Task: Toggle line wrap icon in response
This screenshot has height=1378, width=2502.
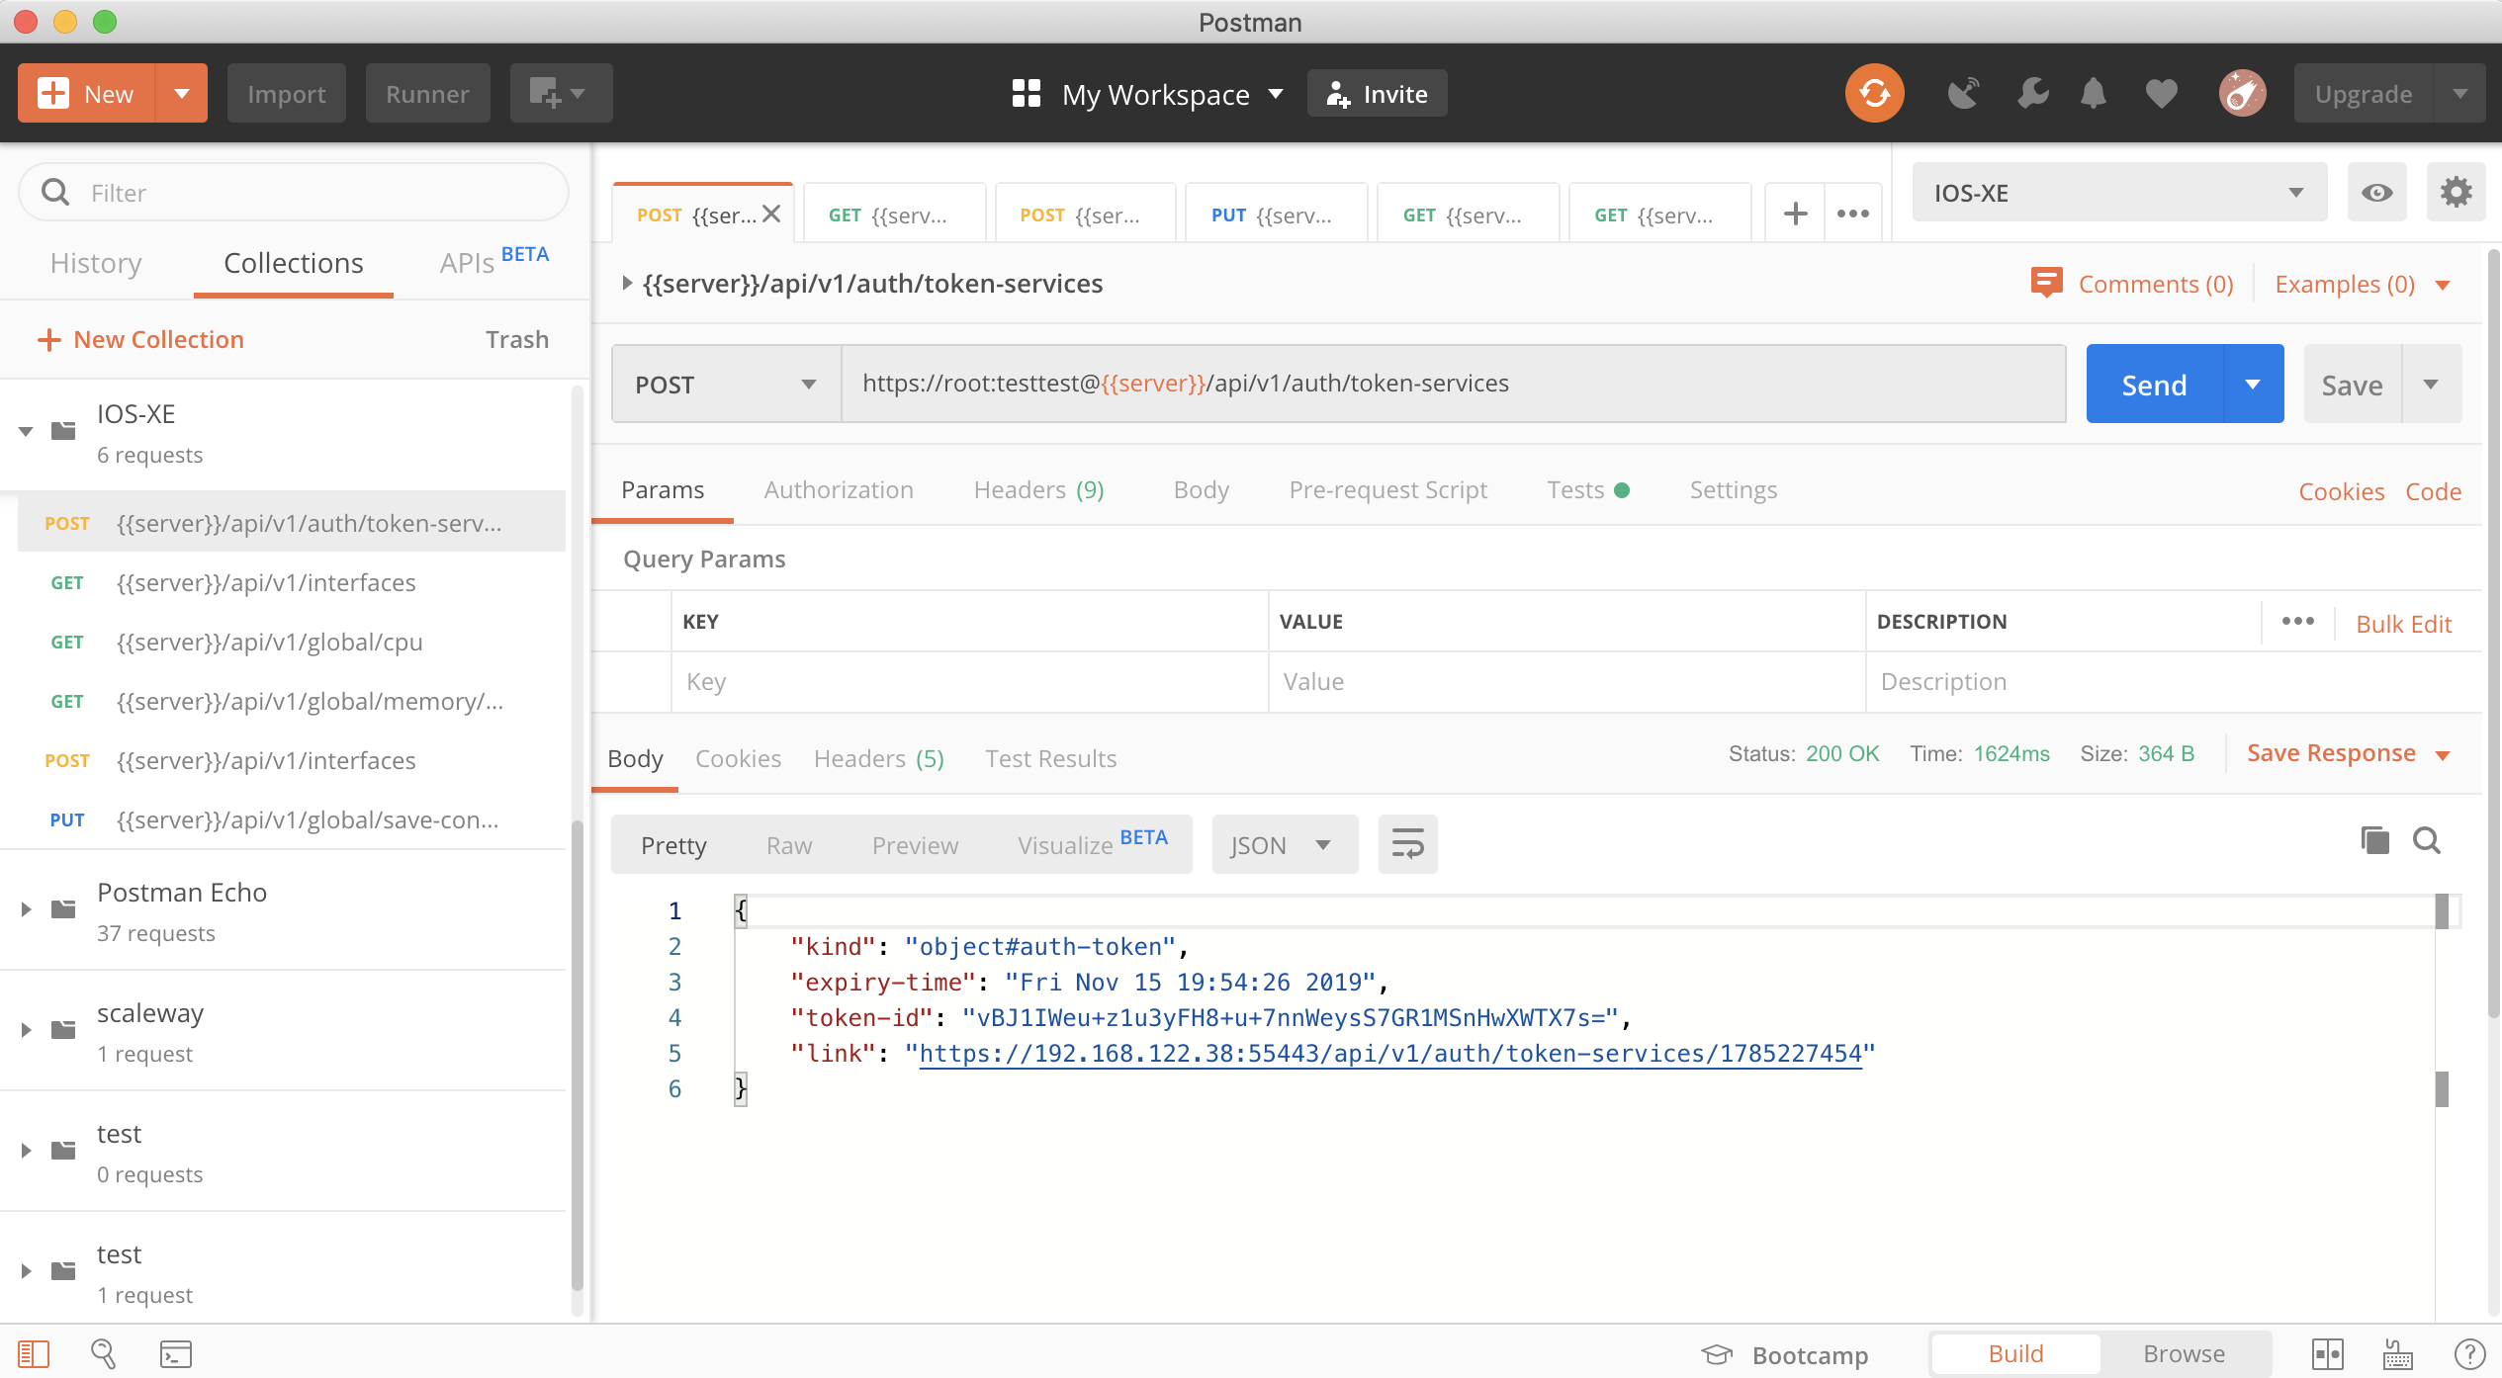Action: (1407, 844)
